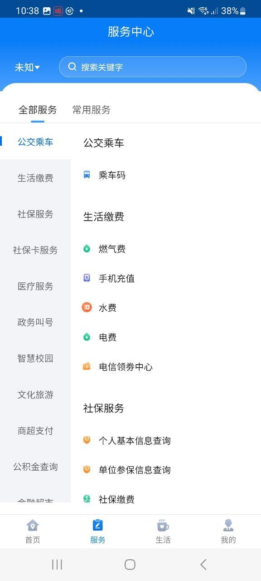Open the 电信领券中心 coupon center icon
The width and height of the screenshot is (261, 581).
pyautogui.click(x=87, y=366)
